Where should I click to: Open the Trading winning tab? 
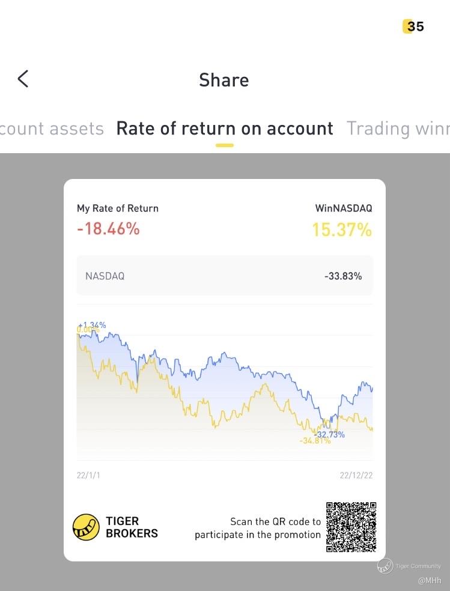tap(398, 129)
